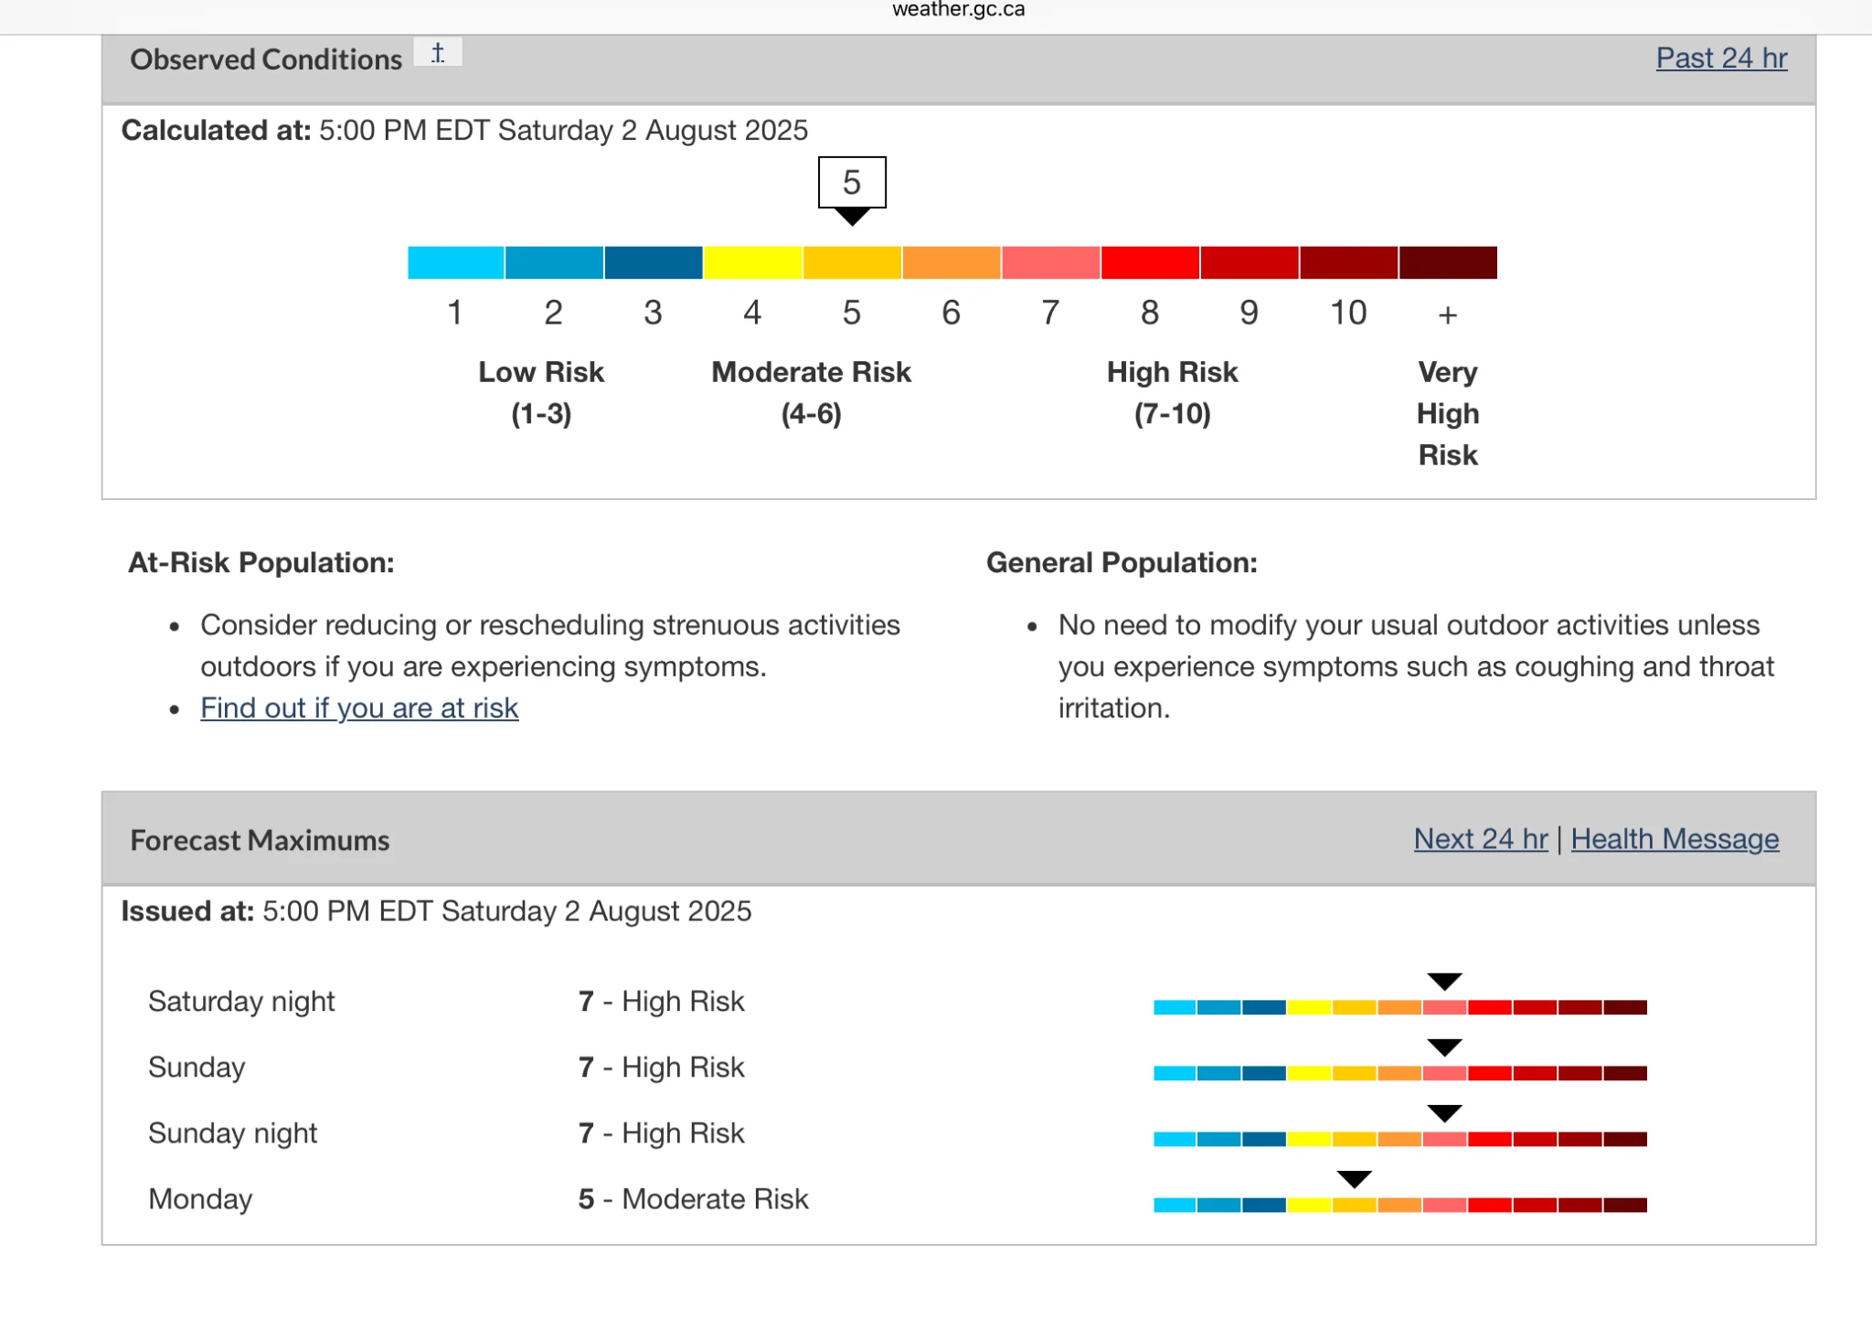Click the black marker arrow under value 5
Viewport: 1872px width, 1318px height.
pos(852,217)
